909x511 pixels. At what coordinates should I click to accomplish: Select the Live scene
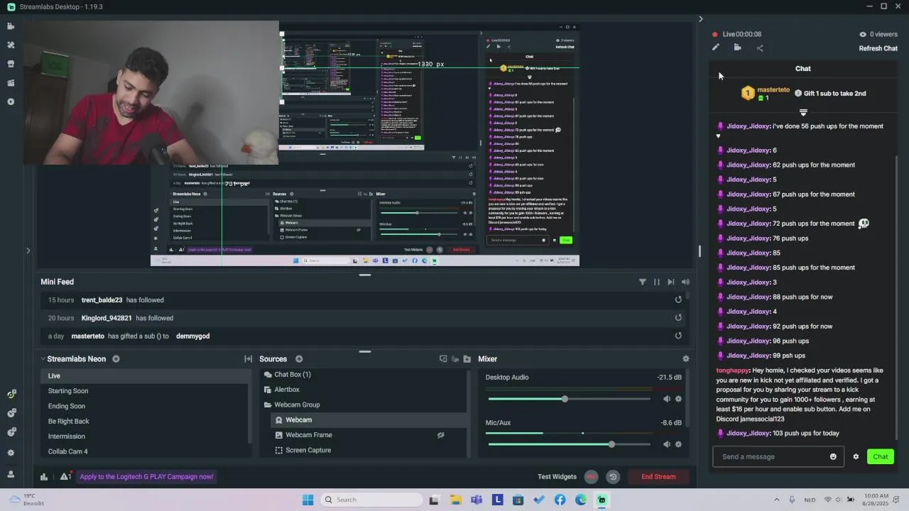pos(144,376)
